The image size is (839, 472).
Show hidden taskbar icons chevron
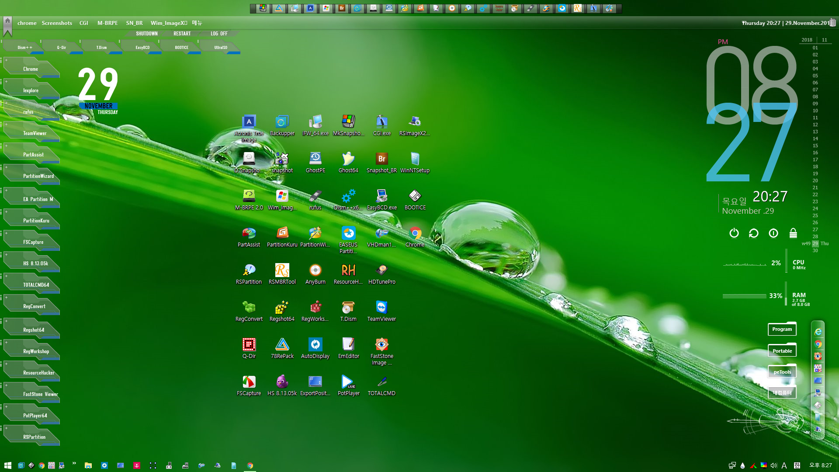click(74, 463)
